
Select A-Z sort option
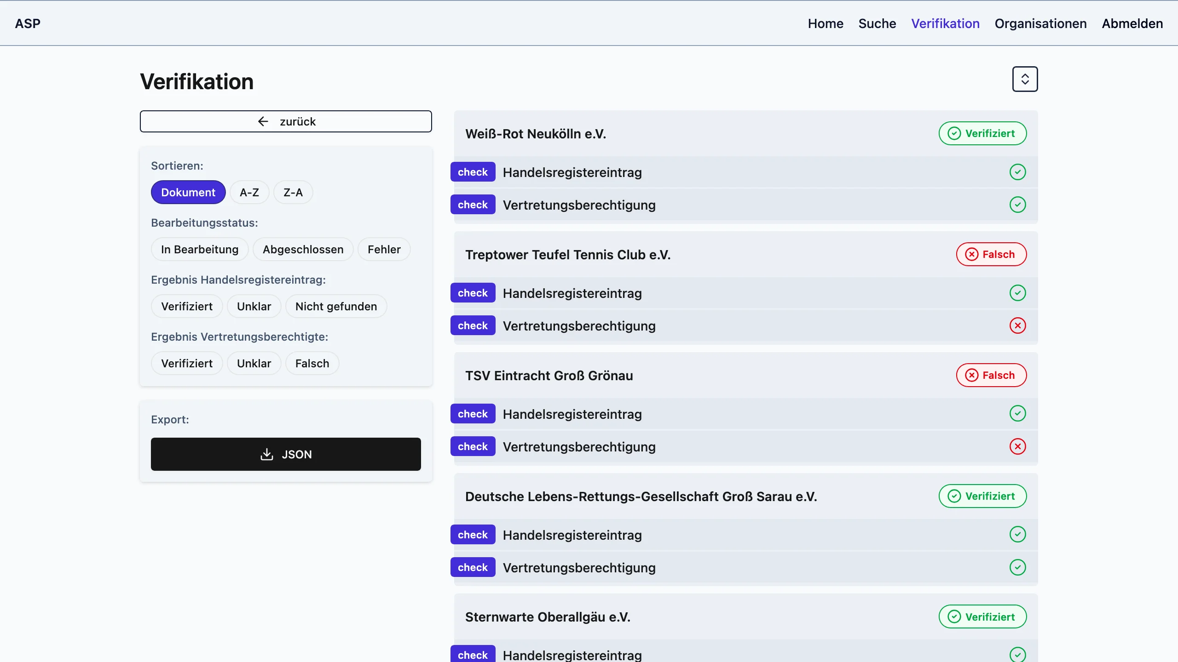tap(249, 192)
